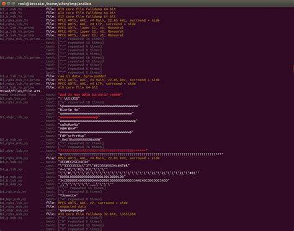
Task: Click the text string "A@Wr@AaP"
Action: (68, 128)
